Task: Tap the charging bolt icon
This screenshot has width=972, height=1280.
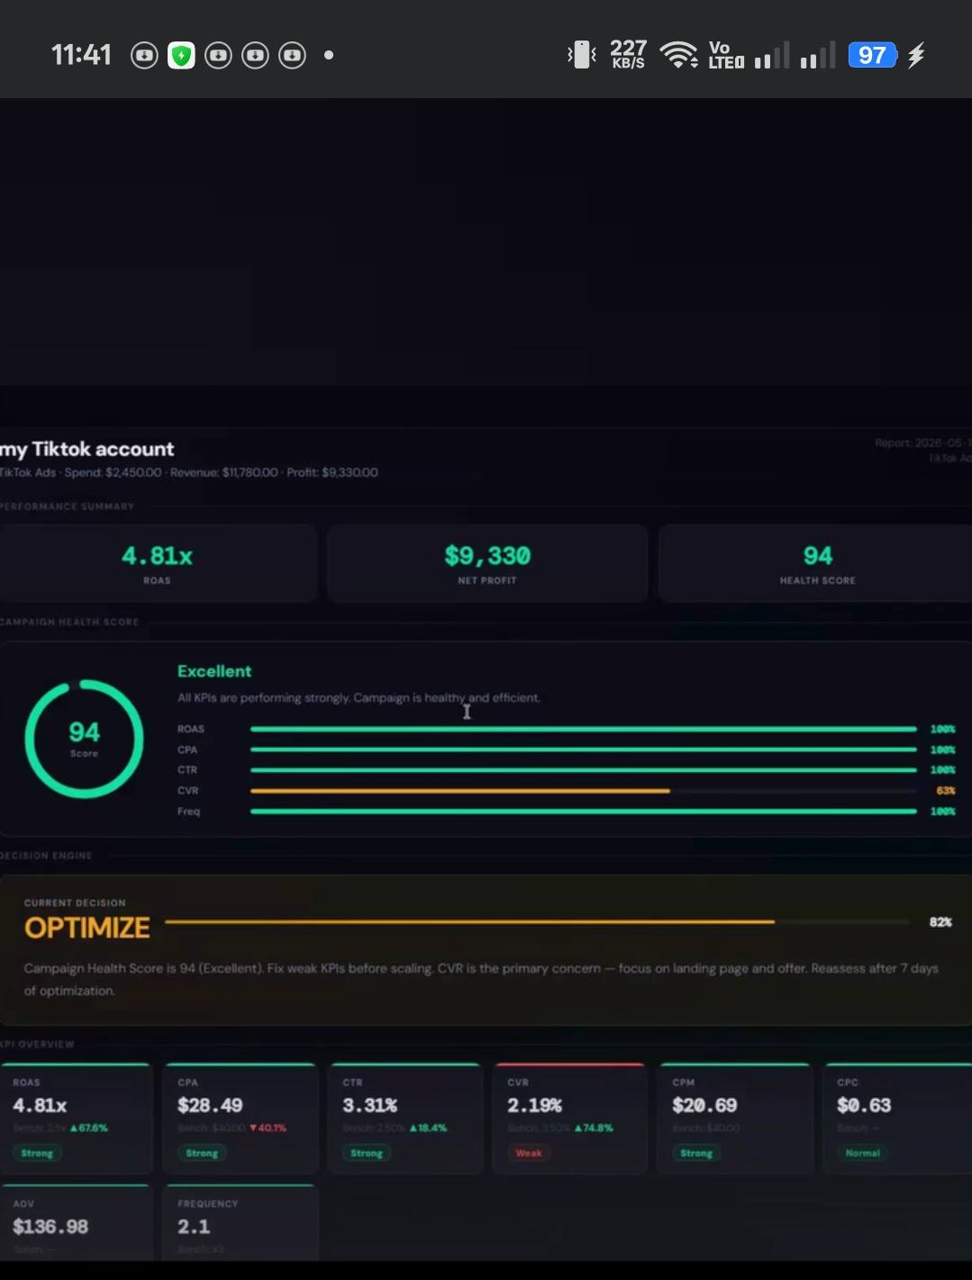Action: tap(916, 55)
